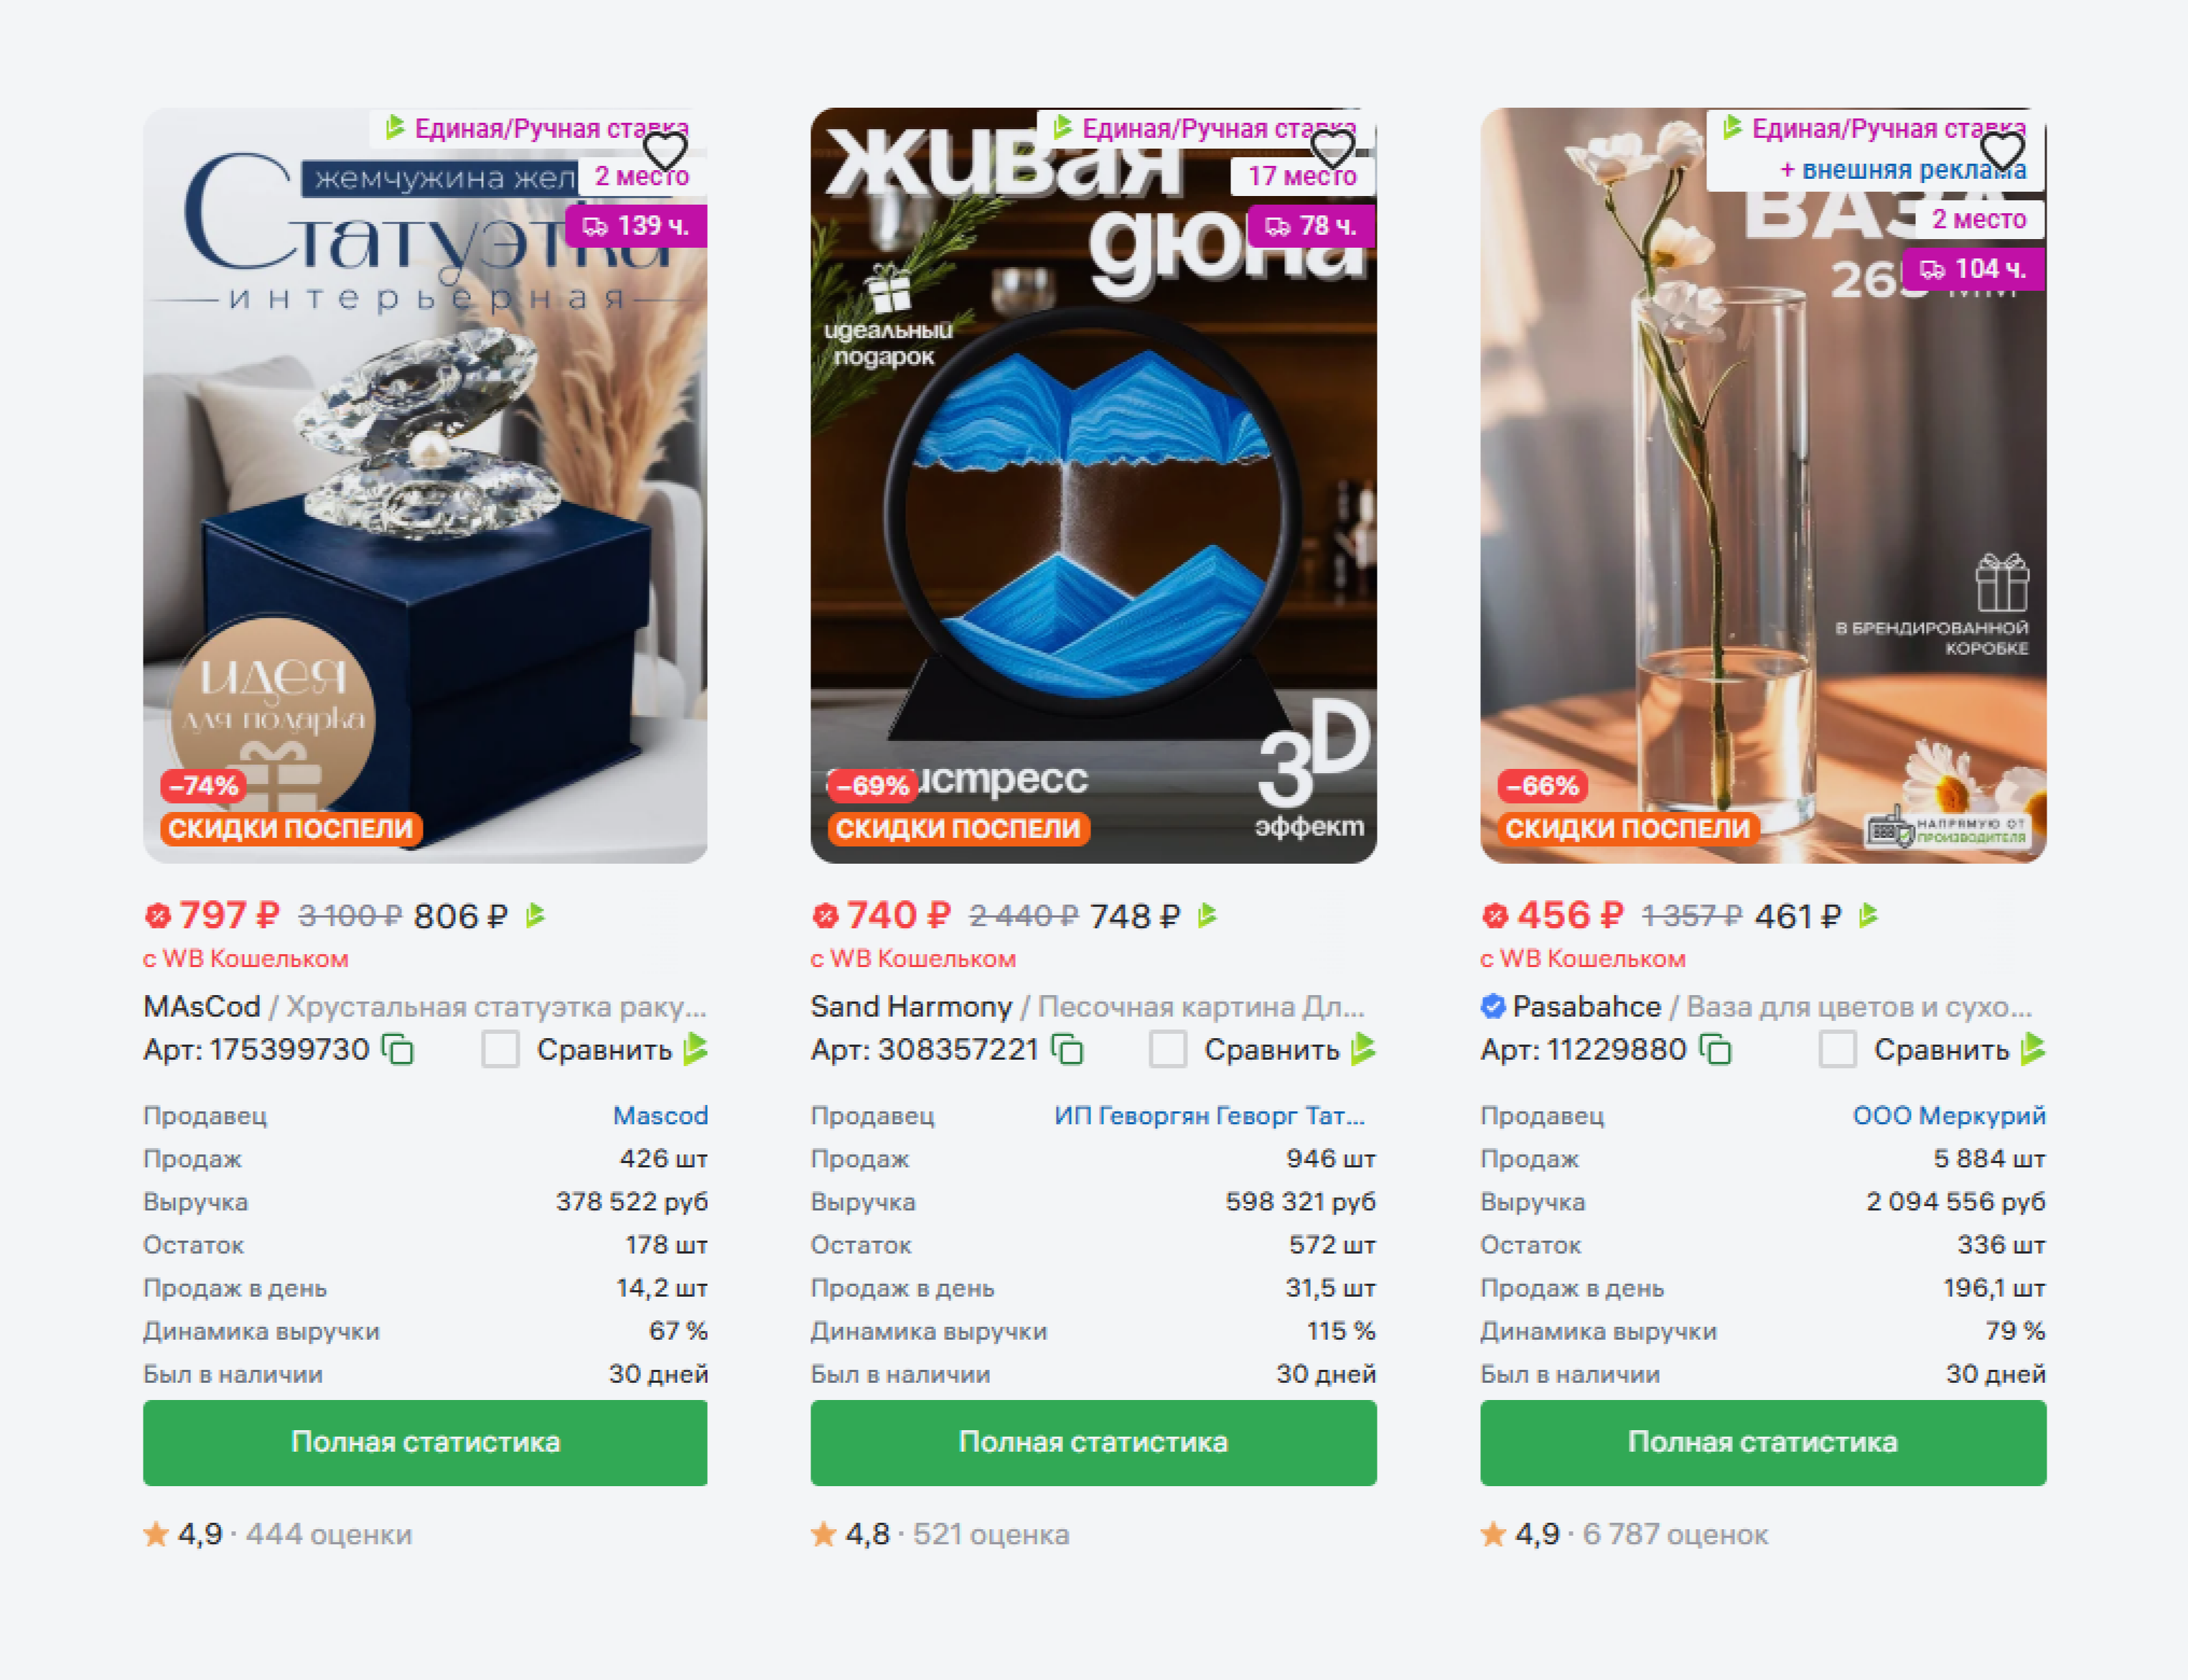This screenshot has height=1680, width=2188.
Task: Click the heart on the Pasabahce vase
Action: 2002,151
